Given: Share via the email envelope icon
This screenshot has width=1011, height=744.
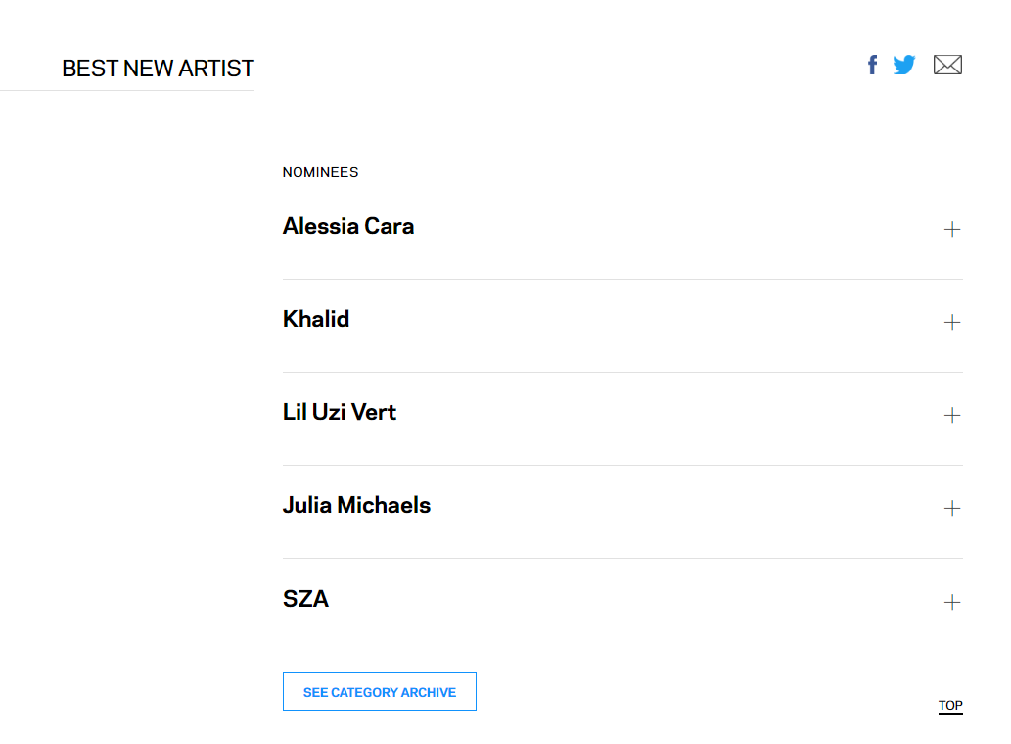Looking at the screenshot, I should click(x=947, y=65).
